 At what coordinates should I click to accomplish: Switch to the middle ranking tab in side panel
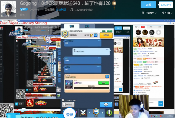click(x=151, y=27)
